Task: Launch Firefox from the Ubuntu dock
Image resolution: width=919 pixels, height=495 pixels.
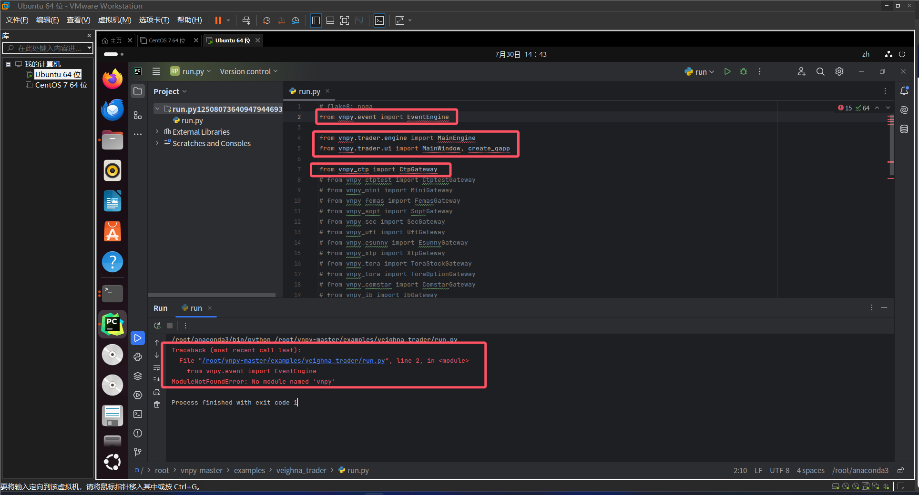Action: click(x=112, y=79)
